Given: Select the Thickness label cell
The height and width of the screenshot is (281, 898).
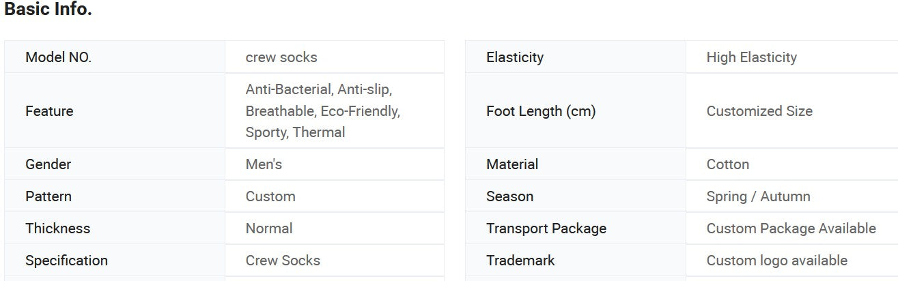Looking at the screenshot, I should point(57,228).
